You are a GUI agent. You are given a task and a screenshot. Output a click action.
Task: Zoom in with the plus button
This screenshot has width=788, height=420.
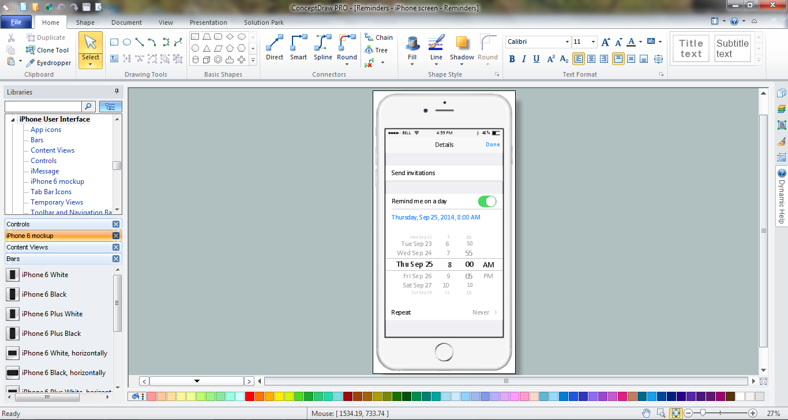pos(753,413)
